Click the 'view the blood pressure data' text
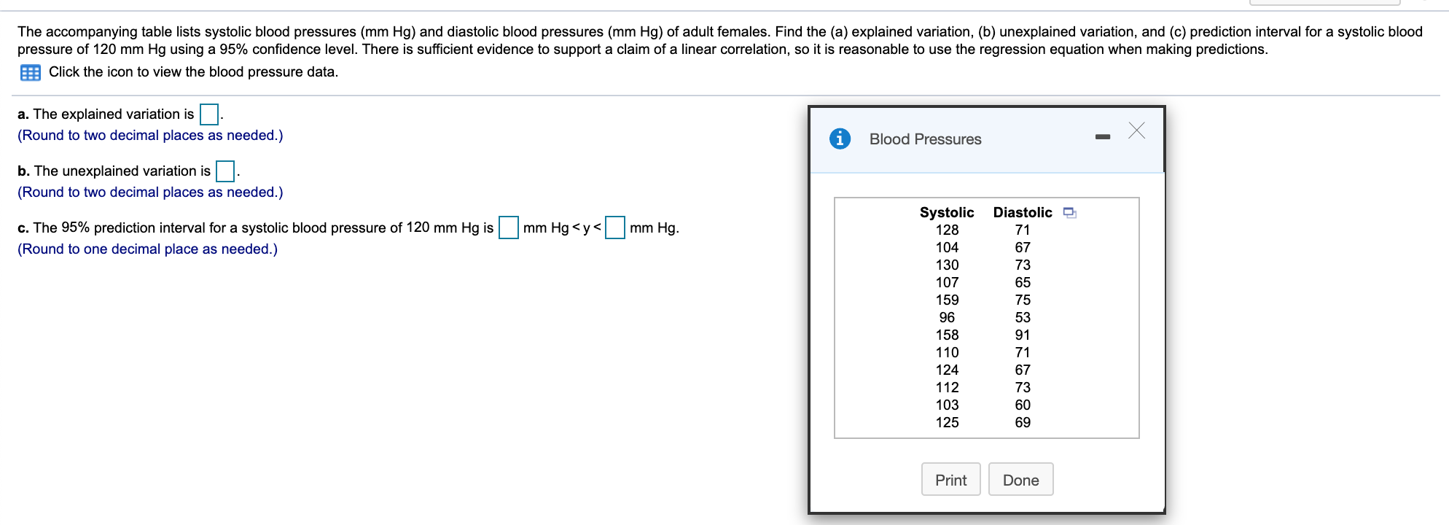The width and height of the screenshot is (1449, 525). pyautogui.click(x=193, y=72)
